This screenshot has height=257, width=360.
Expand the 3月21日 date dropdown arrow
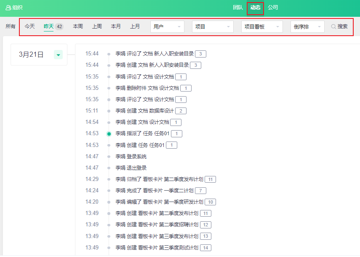pyautogui.click(x=58, y=55)
